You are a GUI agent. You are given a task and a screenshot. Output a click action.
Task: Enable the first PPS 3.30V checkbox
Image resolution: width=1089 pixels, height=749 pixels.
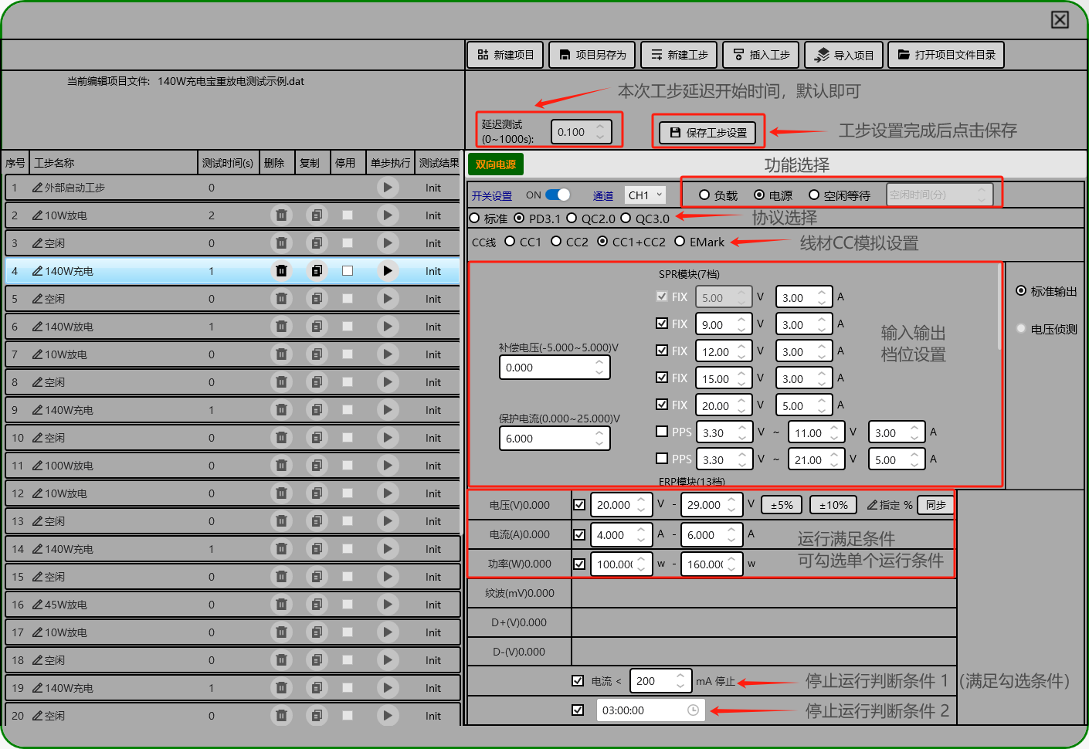click(x=662, y=432)
